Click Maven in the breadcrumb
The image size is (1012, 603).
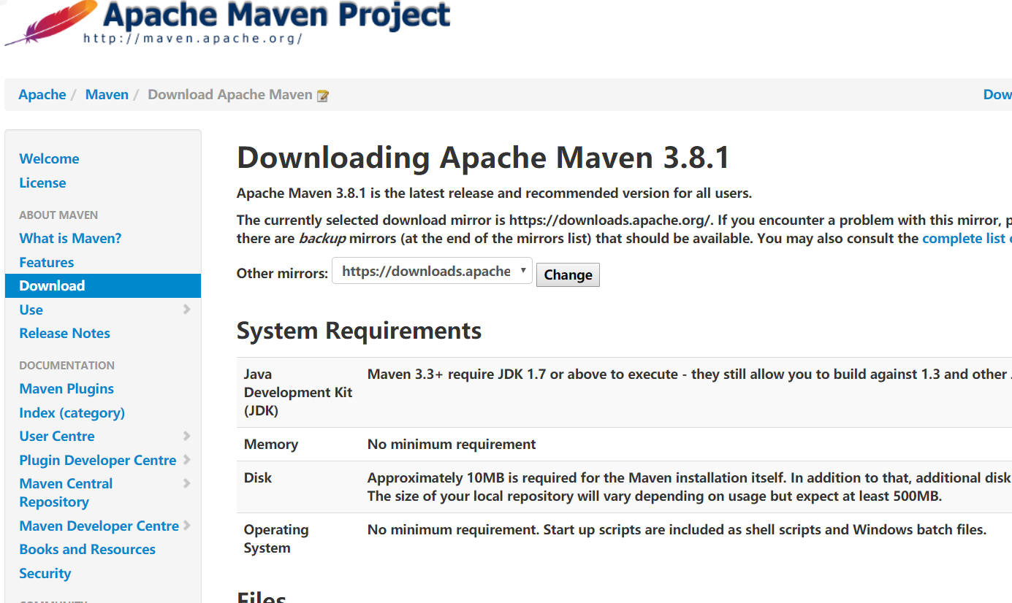107,94
